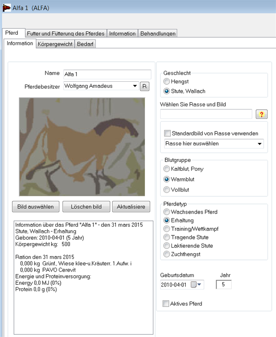Choose Vollblut blood group
The width and height of the screenshot is (276, 337).
pos(166,189)
